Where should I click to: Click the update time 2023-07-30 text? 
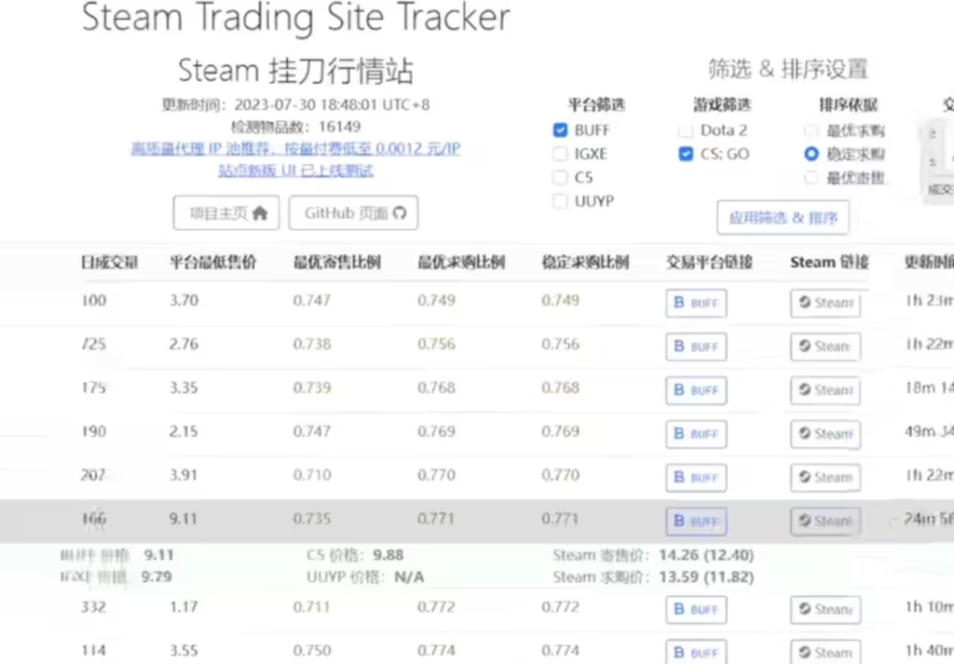(295, 105)
